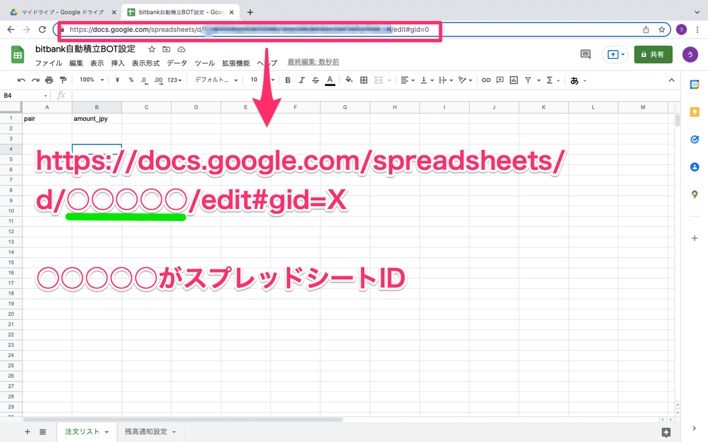Decrease decimal places button
The image size is (708, 442).
pyautogui.click(x=144, y=80)
